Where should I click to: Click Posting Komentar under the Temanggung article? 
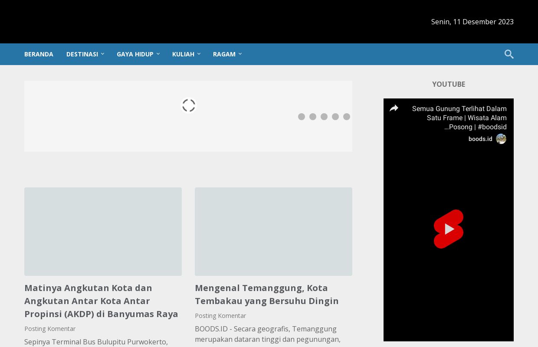click(220, 315)
